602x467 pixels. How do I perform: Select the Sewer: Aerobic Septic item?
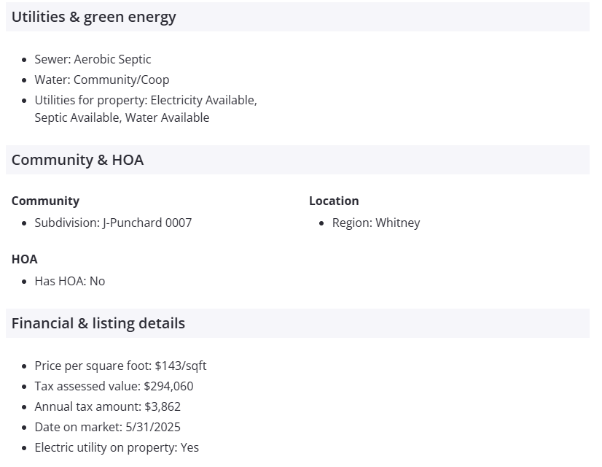(x=93, y=59)
